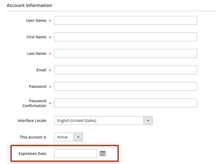Click the User Name text field
This screenshot has width=216, height=164.
(x=125, y=20)
